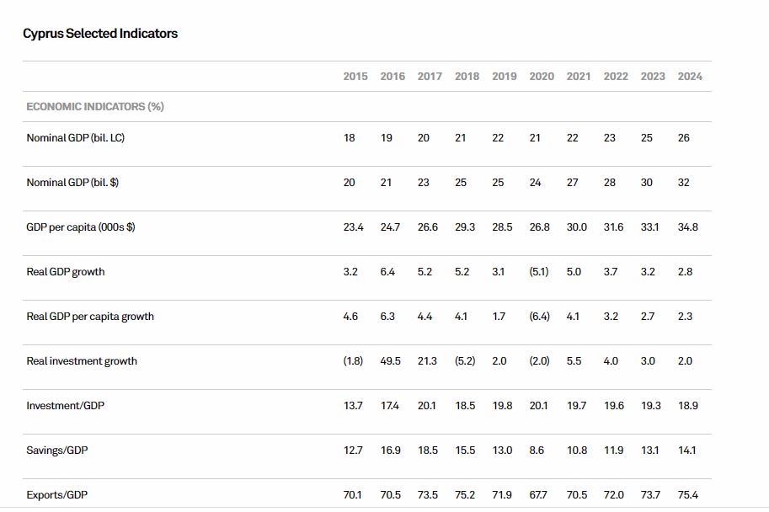Image resolution: width=769 pixels, height=512 pixels.
Task: Click the 75.4 Exports/GDP value for 2024
Action: [x=688, y=495]
